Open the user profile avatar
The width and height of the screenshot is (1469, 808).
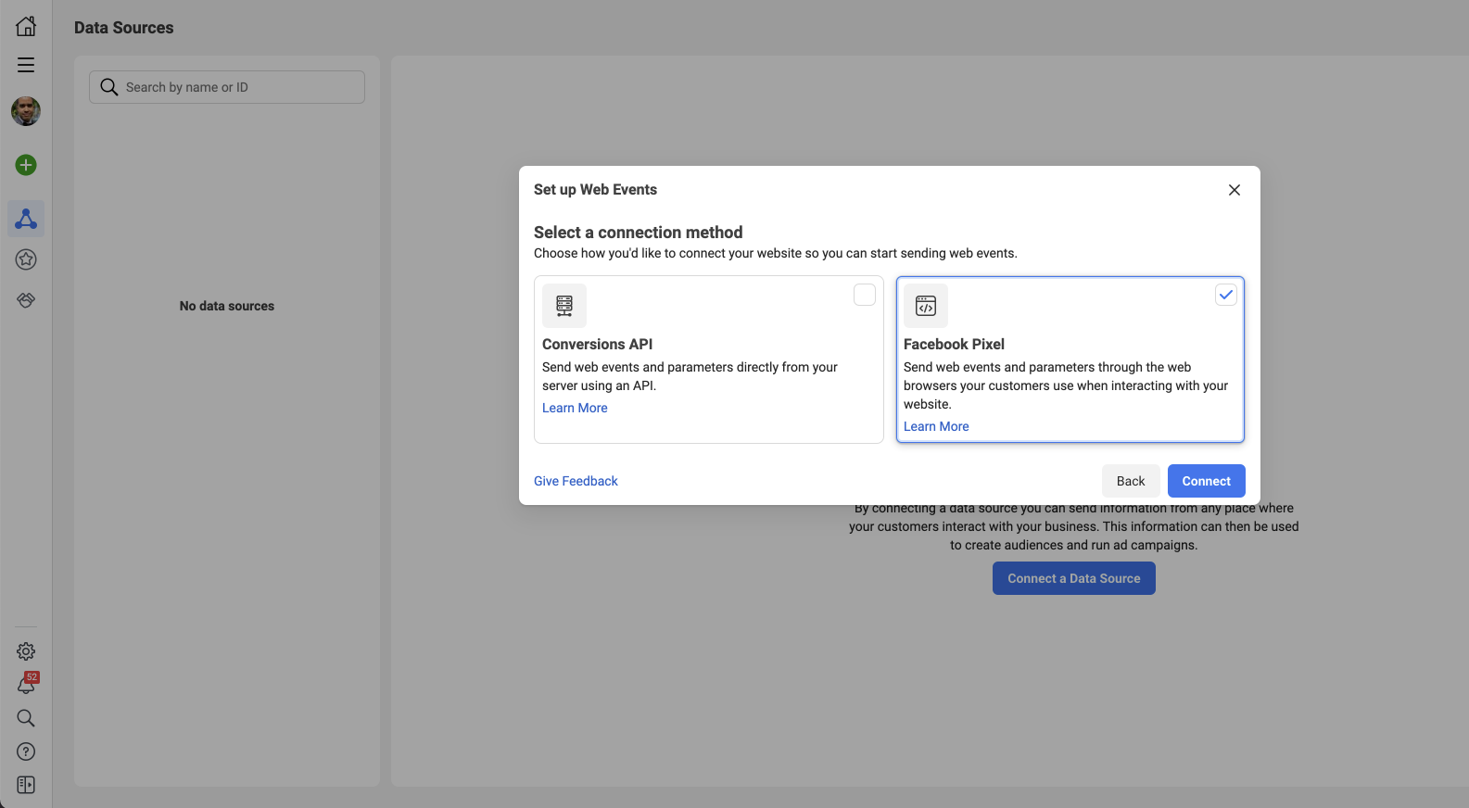[26, 111]
